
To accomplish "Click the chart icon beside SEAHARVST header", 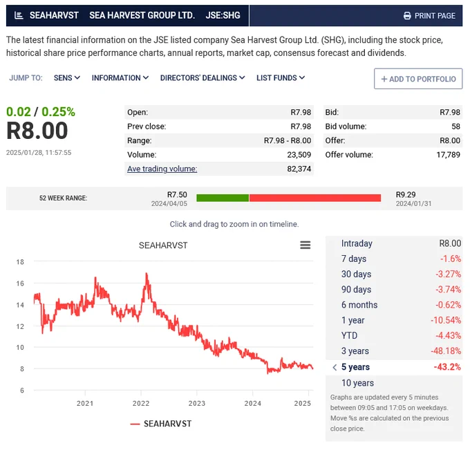I will coord(19,15).
